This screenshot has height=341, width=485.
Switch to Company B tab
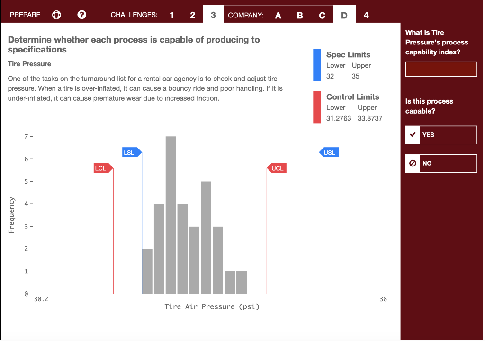[300, 15]
